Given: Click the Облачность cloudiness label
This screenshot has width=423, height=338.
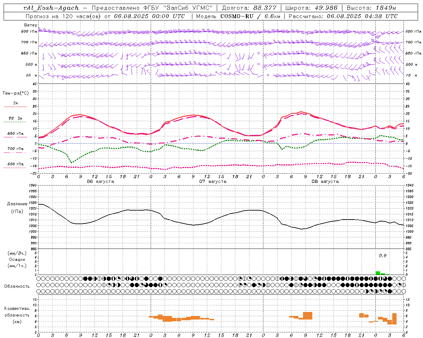Looking at the screenshot, I should coord(17,286).
